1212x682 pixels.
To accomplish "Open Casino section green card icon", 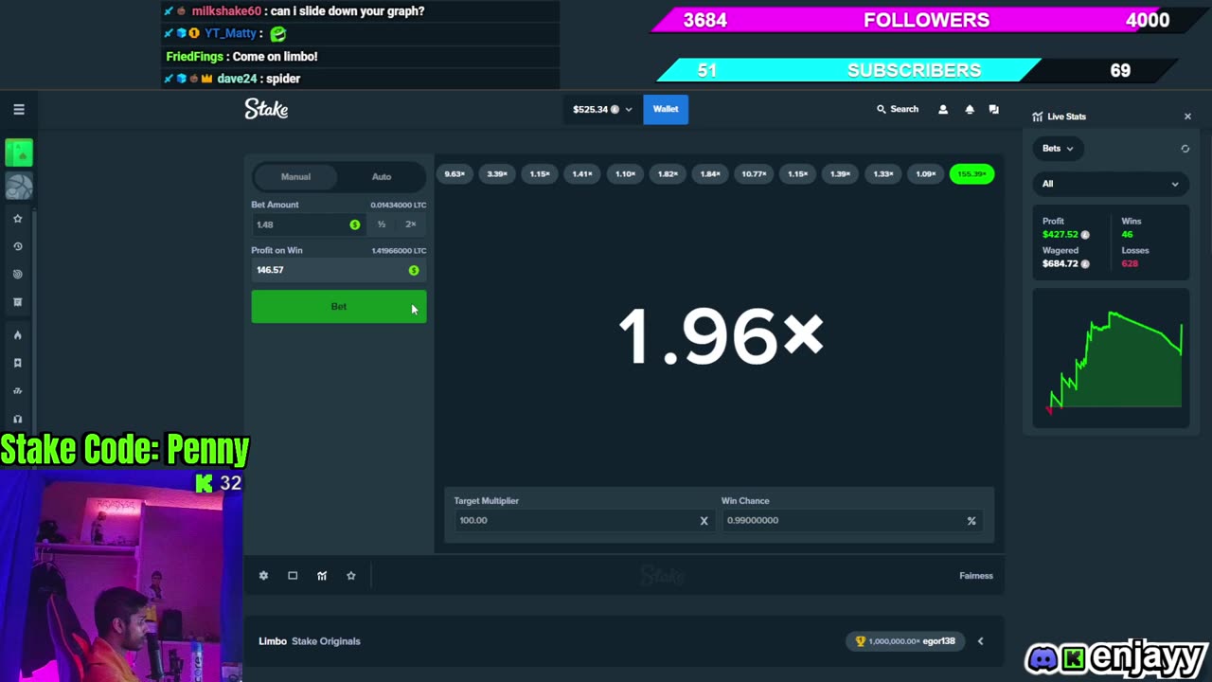I will [19, 153].
